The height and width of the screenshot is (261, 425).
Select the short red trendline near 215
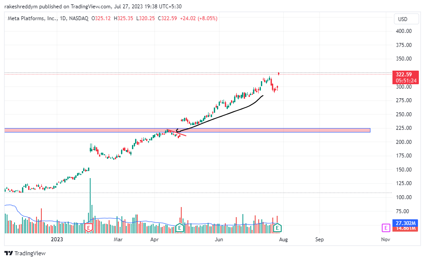[176, 132]
